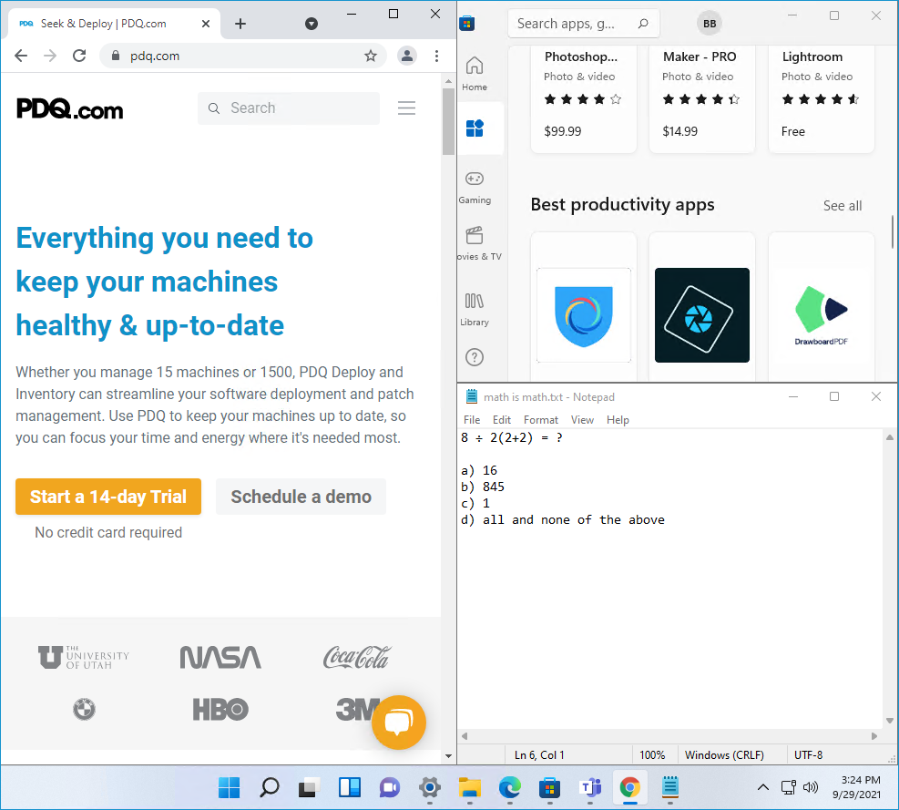
Task: Open Notepad Help menu
Action: (618, 420)
